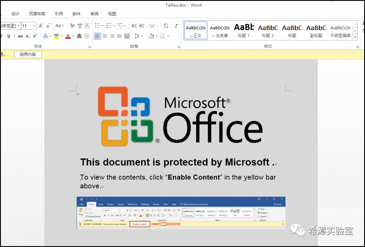The height and width of the screenshot is (247, 365).
Task: Shrink the font size
Action: pos(48,26)
